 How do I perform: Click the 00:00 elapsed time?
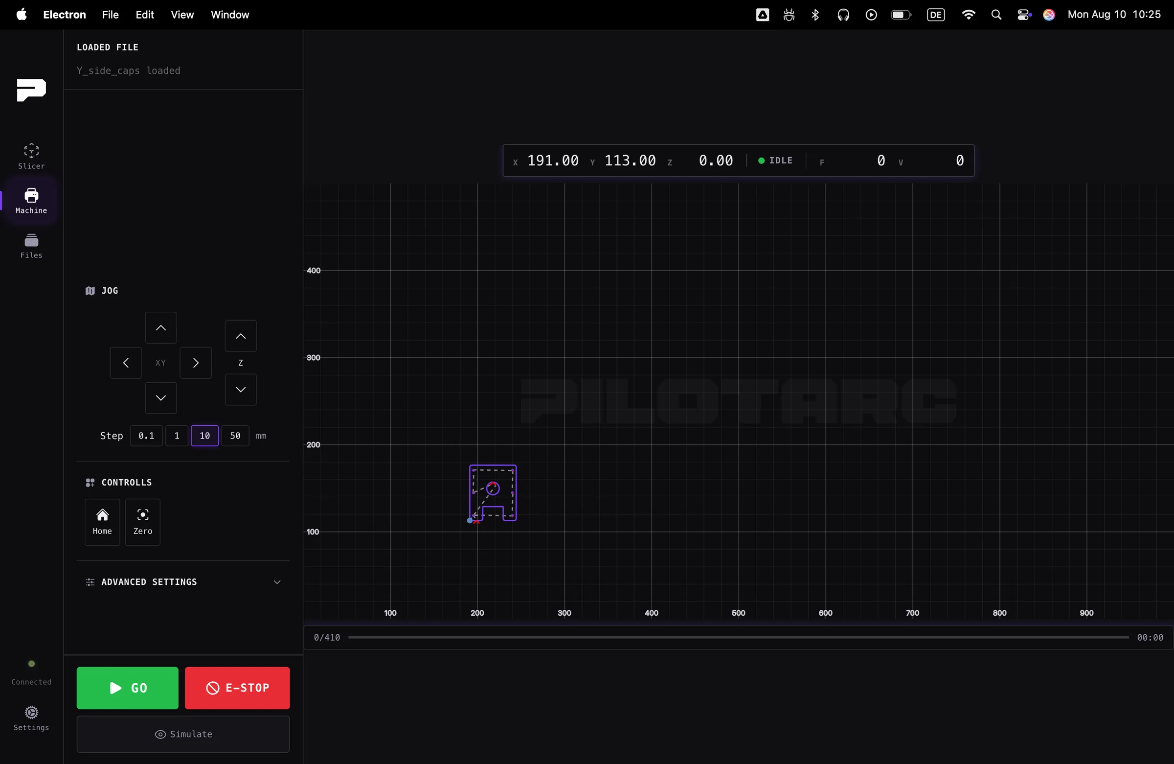(1150, 638)
